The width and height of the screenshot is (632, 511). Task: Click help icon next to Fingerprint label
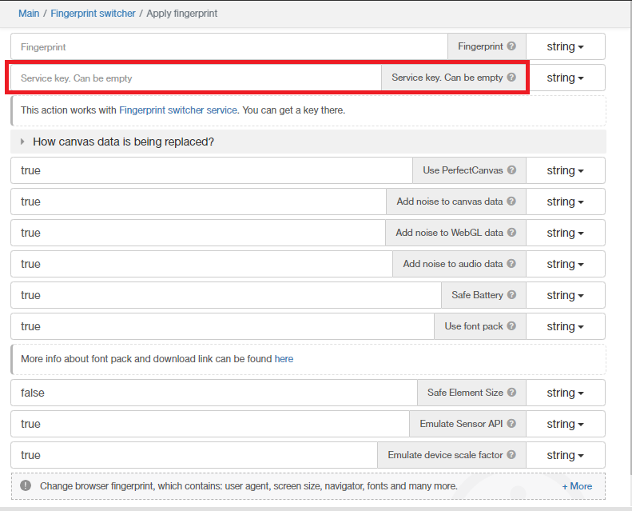(x=511, y=46)
